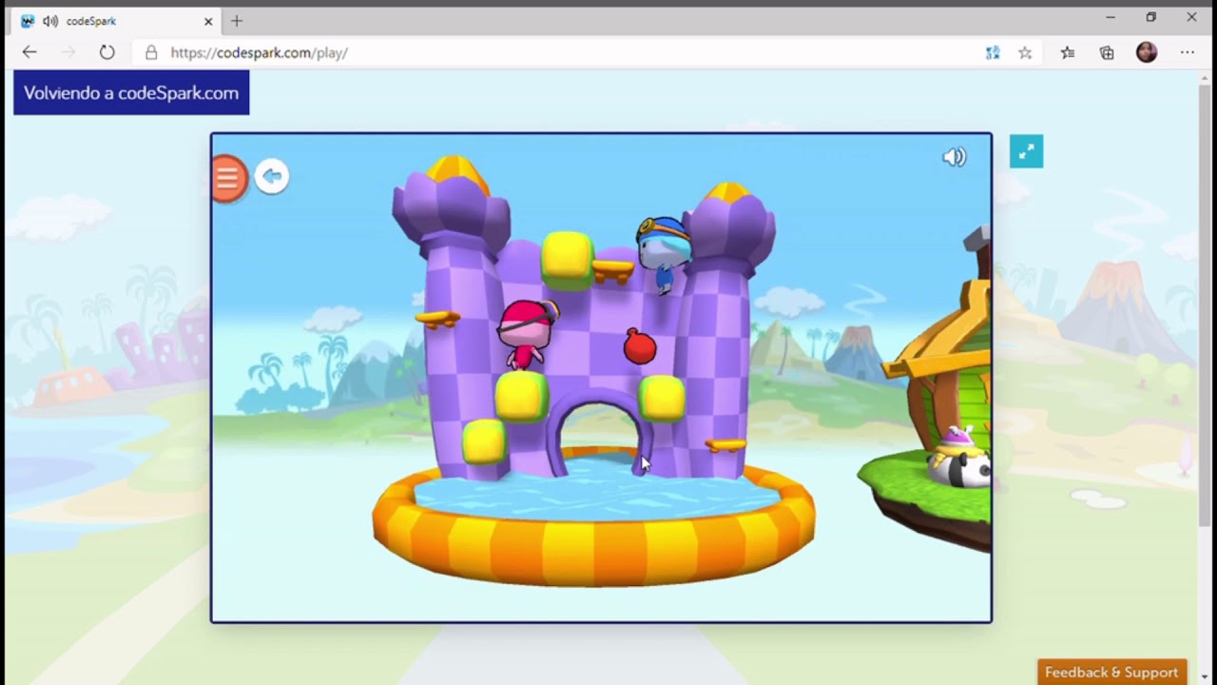Viewport: 1217px width, 685px height.
Task: Expand game to fullscreen with teal button
Action: pyautogui.click(x=1026, y=151)
